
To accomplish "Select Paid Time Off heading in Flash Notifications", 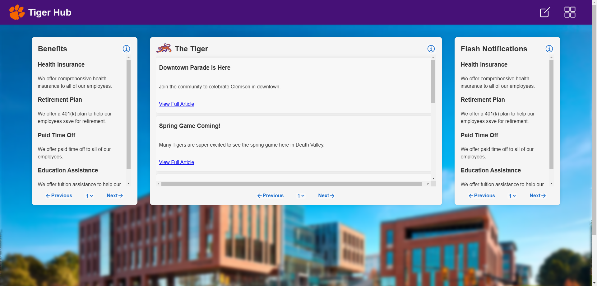I will tap(479, 135).
